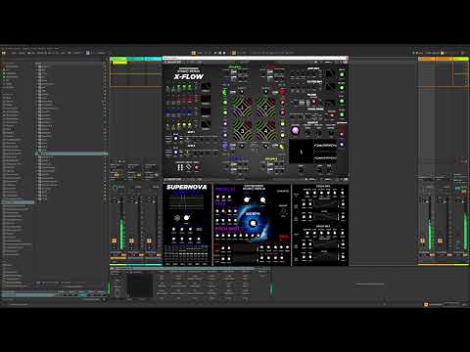
Task: Toggle the large purple LED at pad 3's bottom left
Action: tap(225, 146)
